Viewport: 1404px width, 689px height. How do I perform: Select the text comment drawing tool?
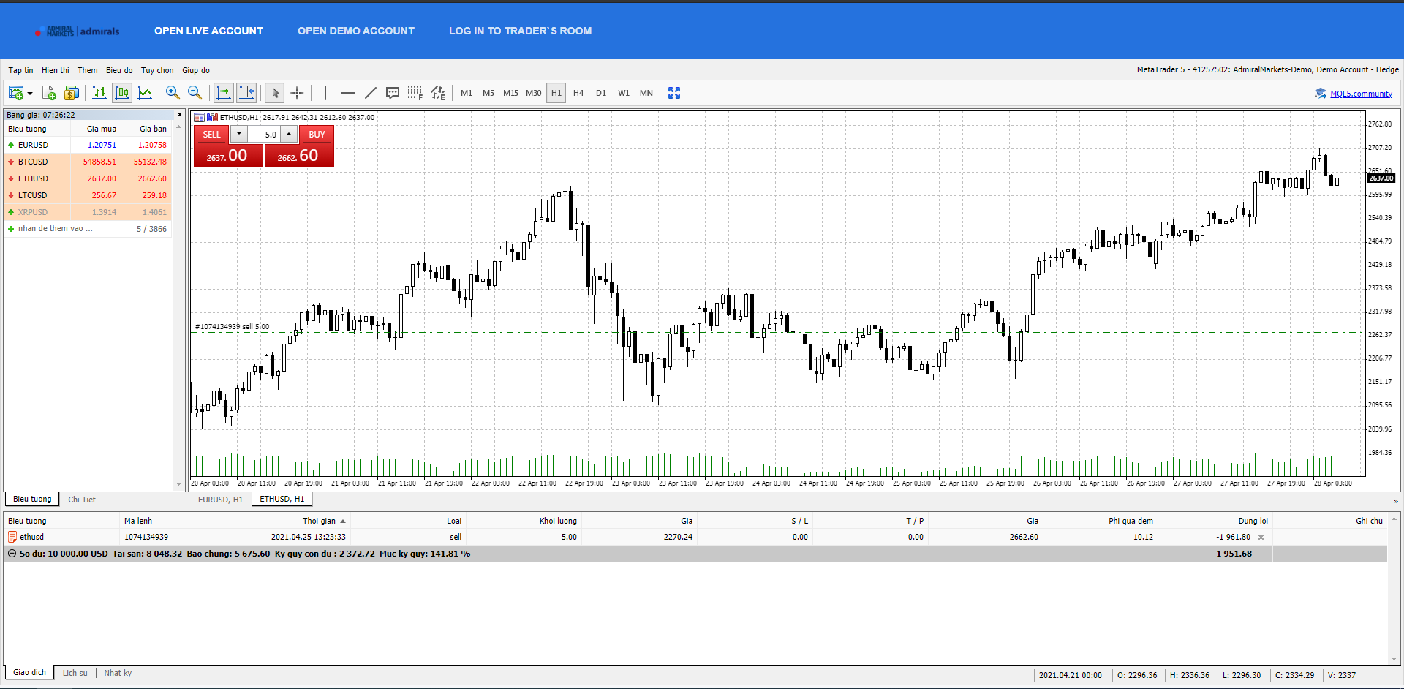point(393,93)
